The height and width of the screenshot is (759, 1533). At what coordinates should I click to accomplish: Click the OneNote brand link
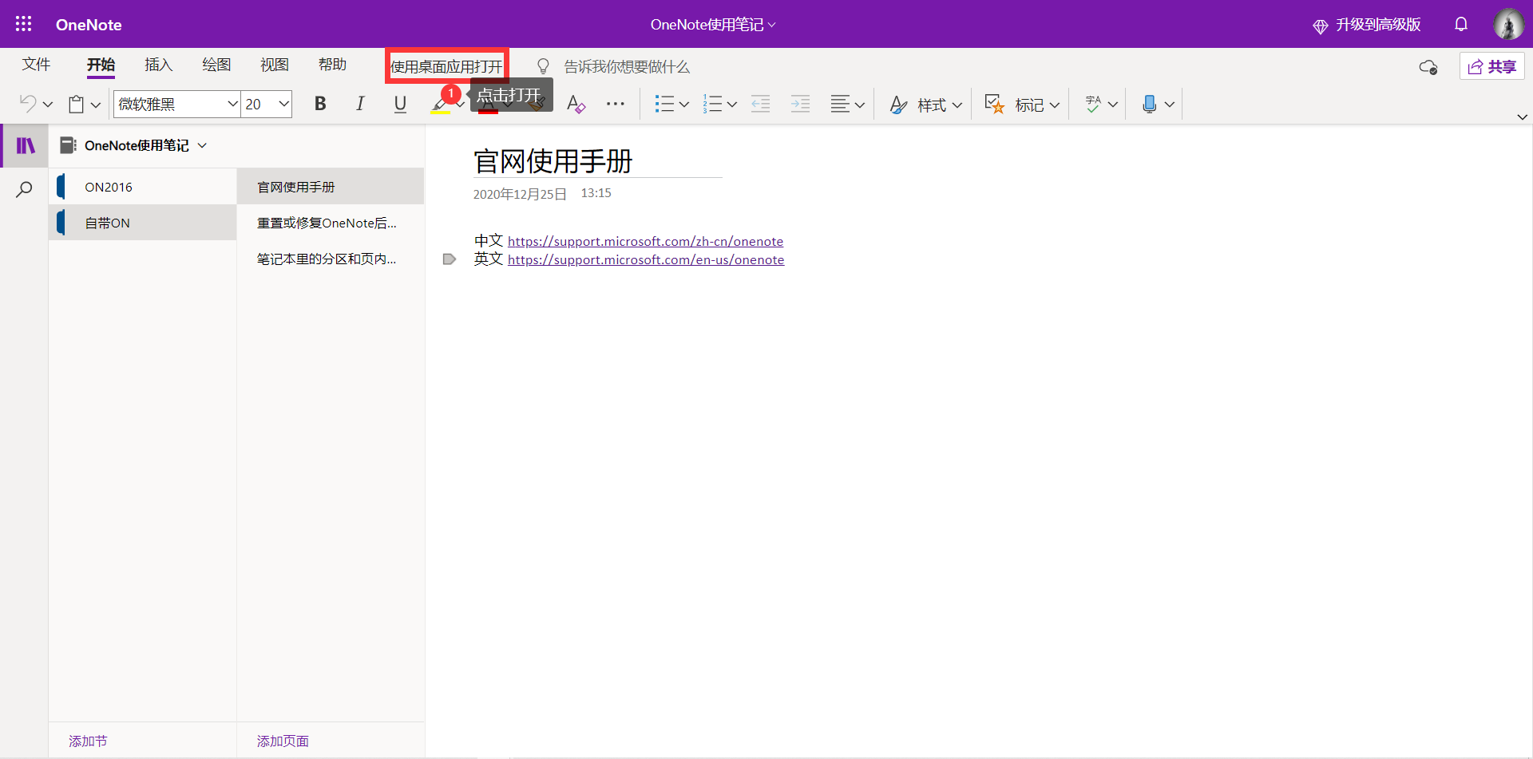tap(89, 25)
